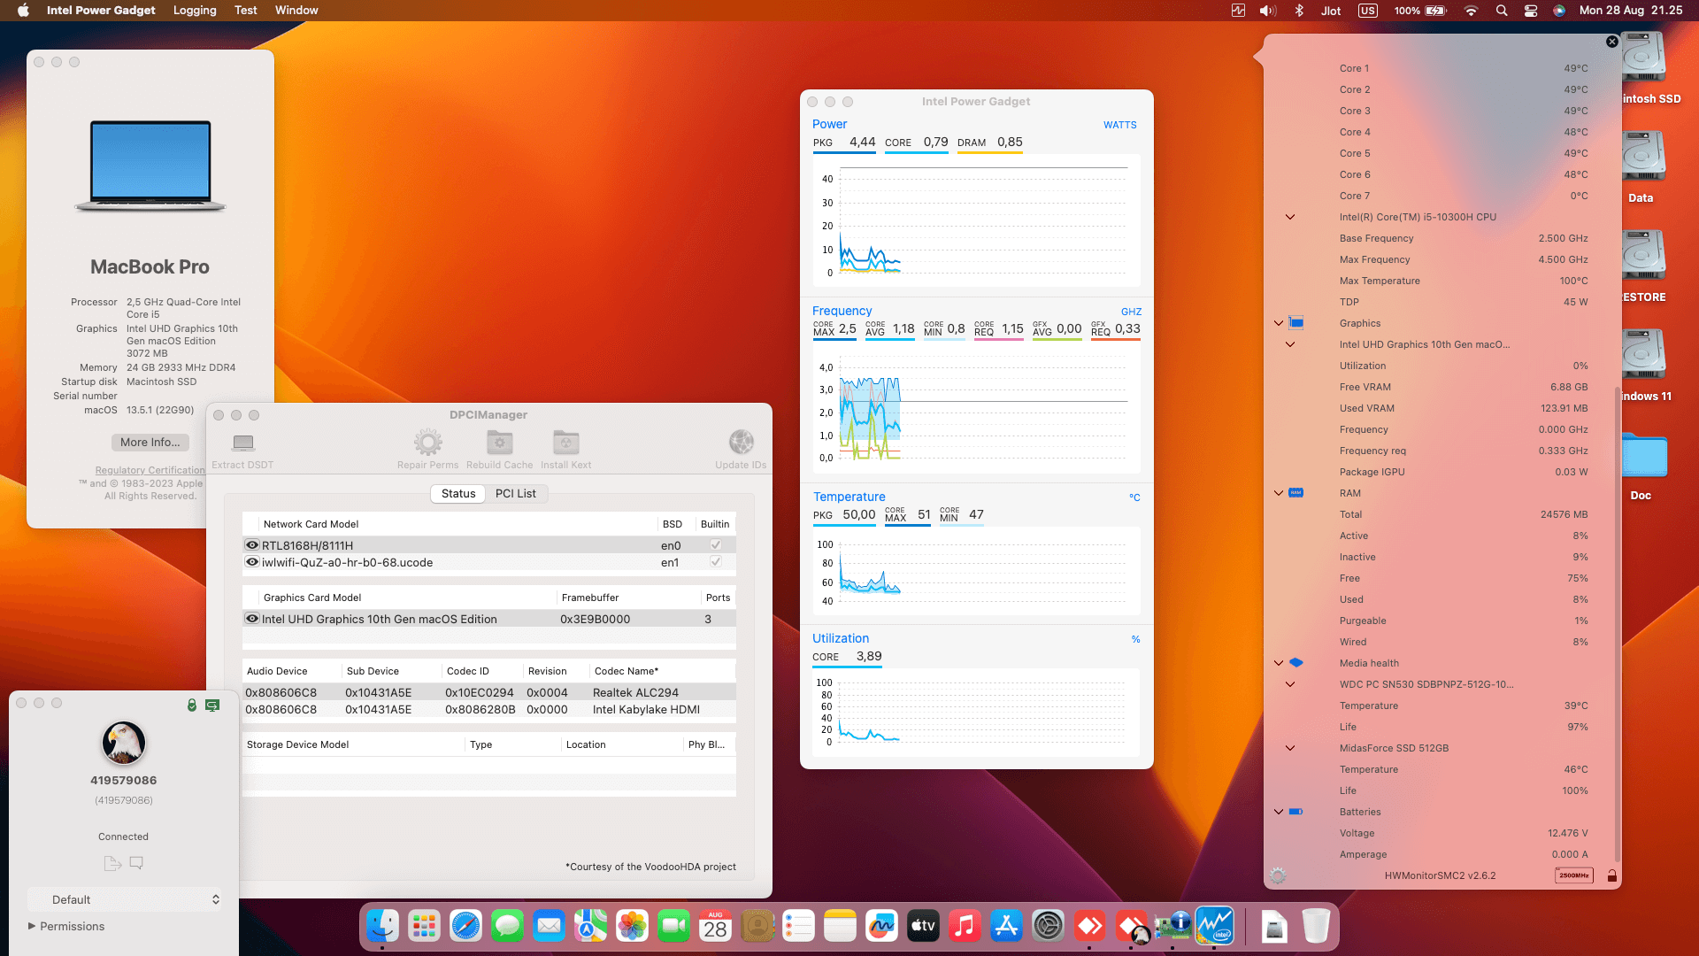The image size is (1699, 956).
Task: Click the Repair Perms gear icon
Action: coord(428,442)
